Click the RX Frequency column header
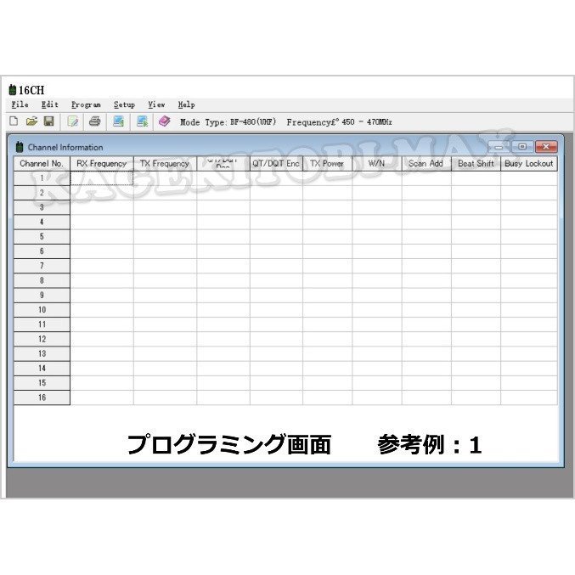Image resolution: width=575 pixels, height=575 pixels. pyautogui.click(x=102, y=164)
